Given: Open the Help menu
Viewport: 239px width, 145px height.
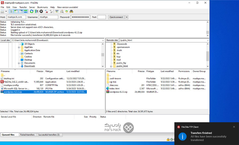Looking at the screenshot, I should (52, 7).
